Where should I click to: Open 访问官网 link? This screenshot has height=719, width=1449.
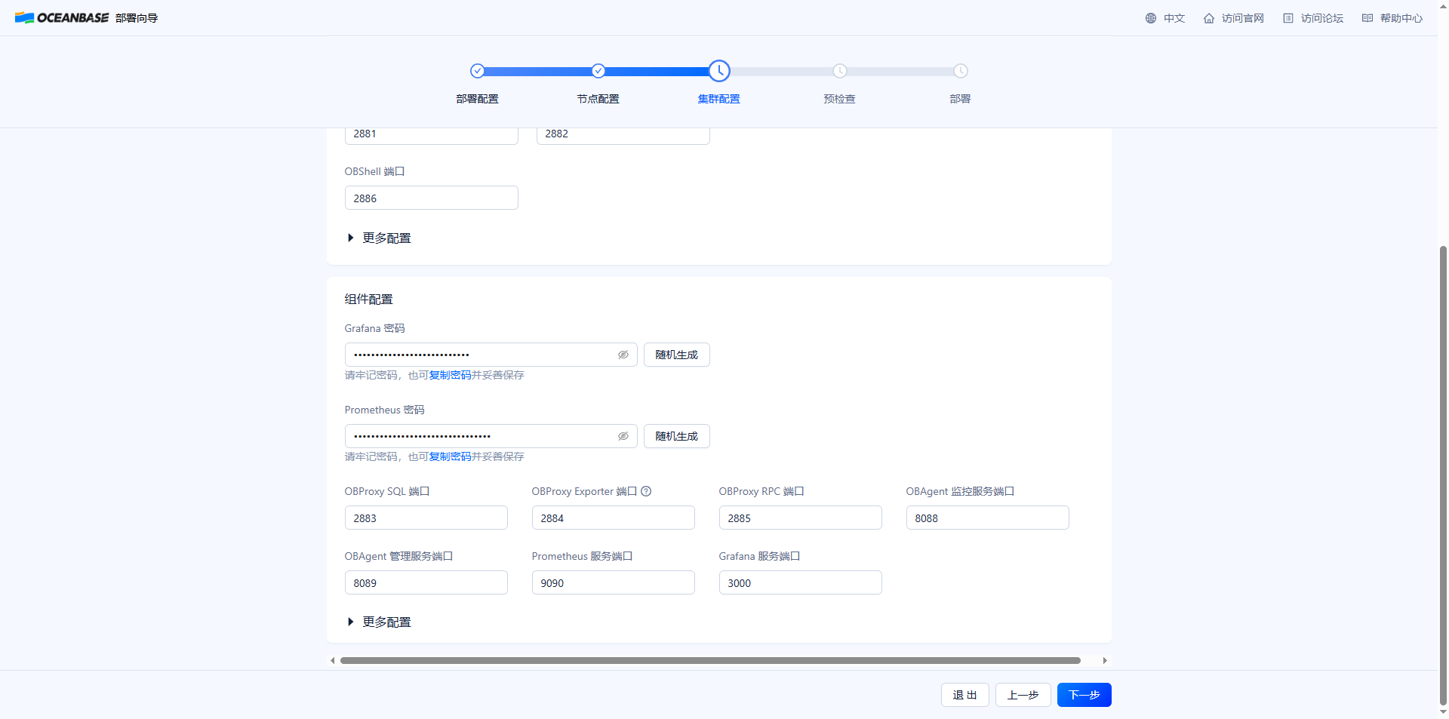[1243, 18]
